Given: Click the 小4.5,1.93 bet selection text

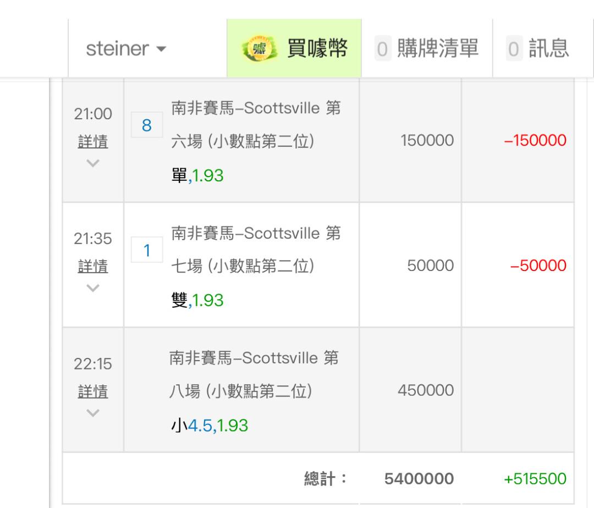Looking at the screenshot, I should 208,425.
